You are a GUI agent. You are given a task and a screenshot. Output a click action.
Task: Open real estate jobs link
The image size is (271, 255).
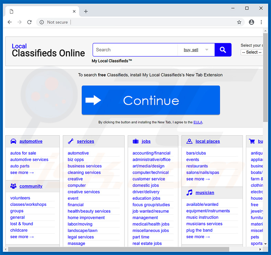coord(147,243)
